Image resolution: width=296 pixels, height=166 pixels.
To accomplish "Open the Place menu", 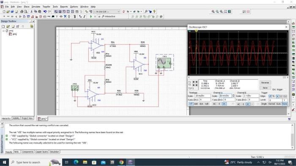I will point(27,7).
